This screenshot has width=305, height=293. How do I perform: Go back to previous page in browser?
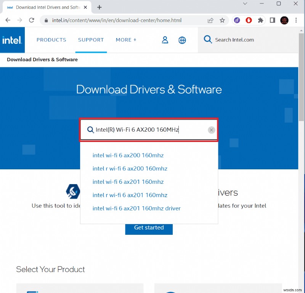point(8,20)
